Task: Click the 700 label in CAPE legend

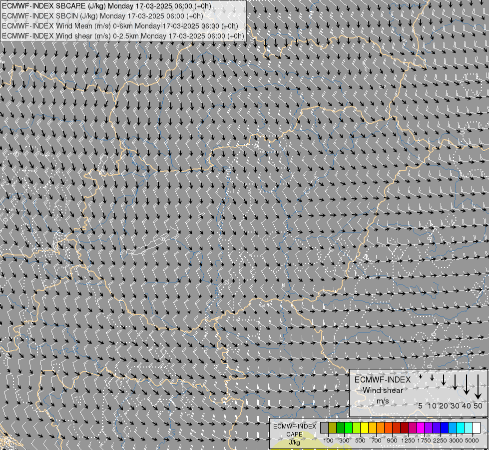Action: 377,440
